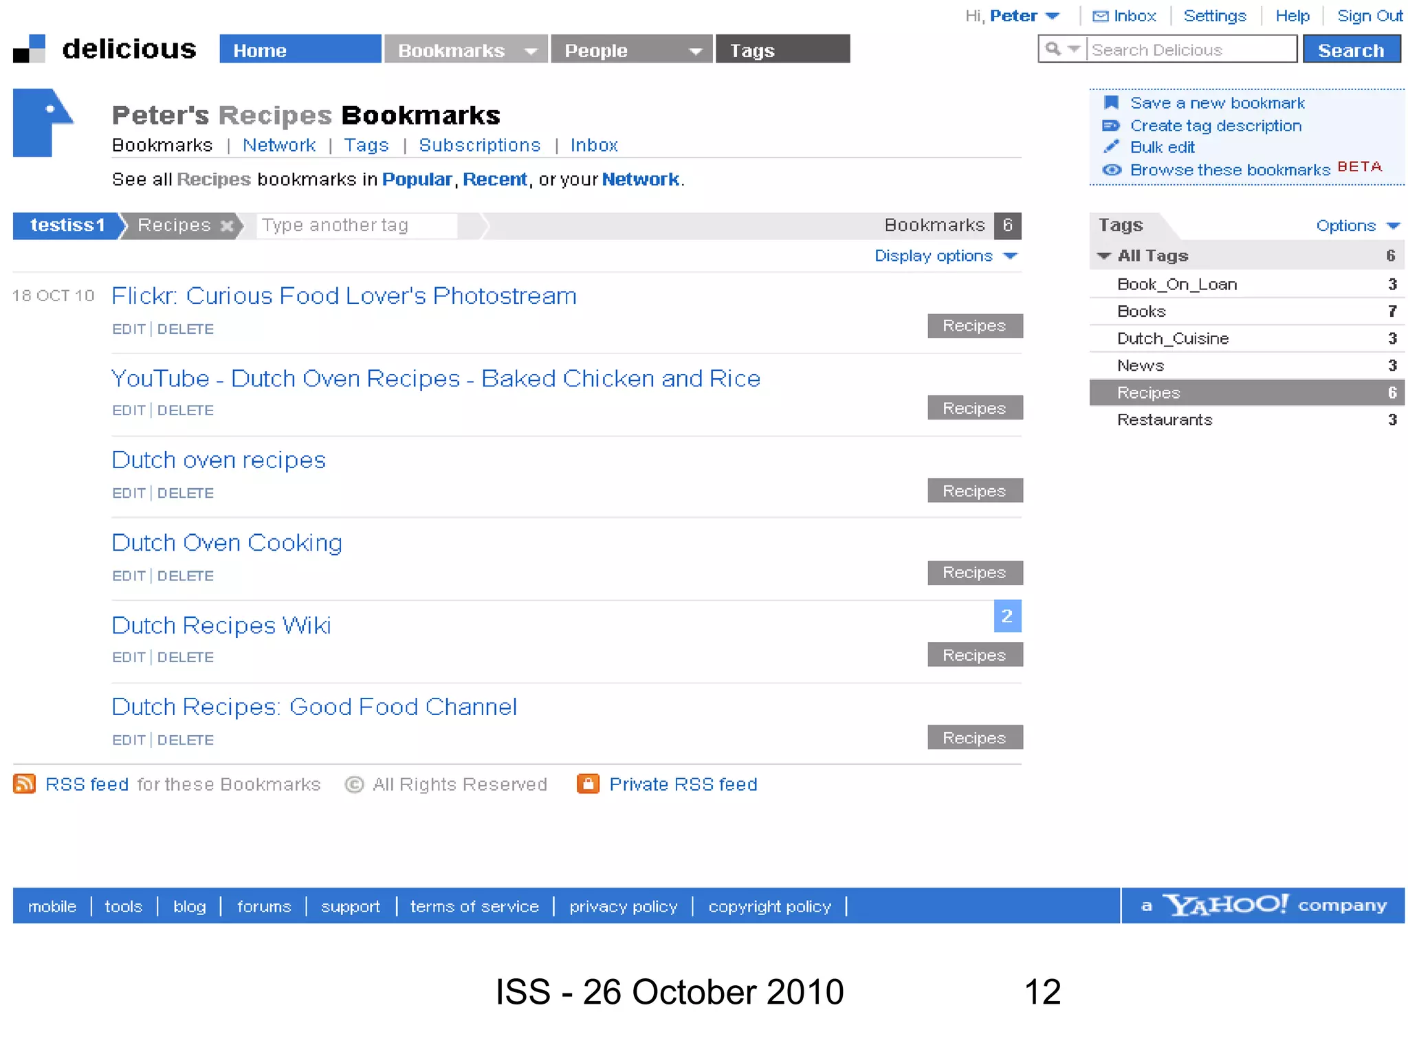Open tools footer link
The height and width of the screenshot is (1056, 1408).
tap(124, 906)
